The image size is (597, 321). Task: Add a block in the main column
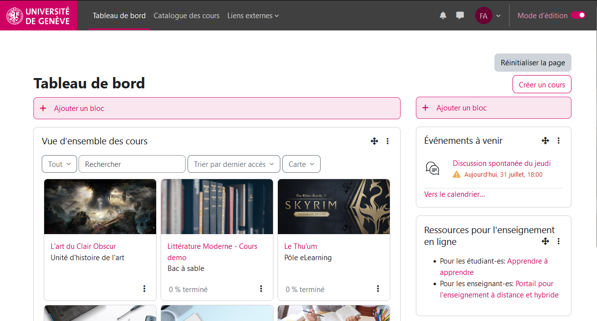217,108
